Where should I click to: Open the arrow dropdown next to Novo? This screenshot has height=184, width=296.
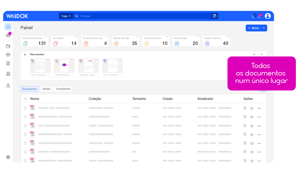pyautogui.click(x=264, y=28)
